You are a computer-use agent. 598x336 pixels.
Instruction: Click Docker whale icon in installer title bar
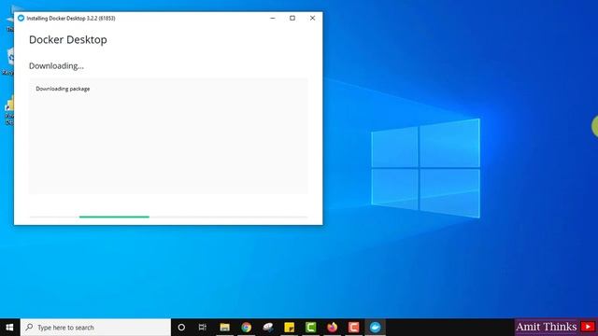21,18
